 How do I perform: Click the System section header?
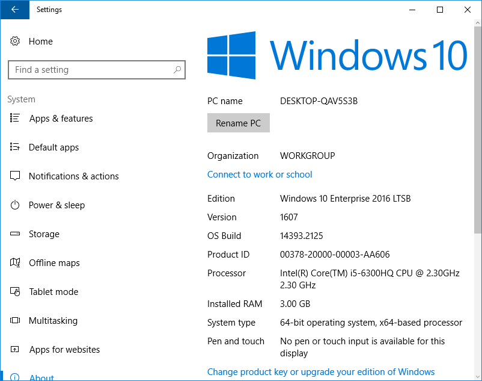pos(21,99)
